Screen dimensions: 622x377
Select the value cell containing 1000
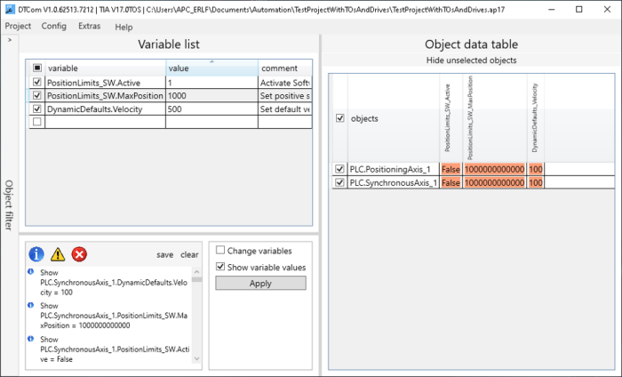pyautogui.click(x=211, y=96)
